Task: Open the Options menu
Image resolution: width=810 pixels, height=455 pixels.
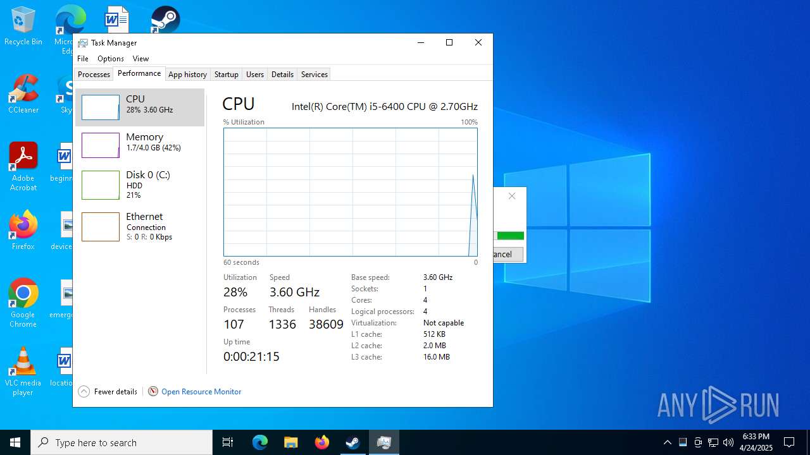Action: (x=111, y=59)
